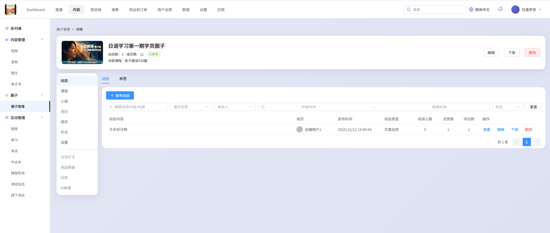Go to next page arrow

(x=537, y=142)
